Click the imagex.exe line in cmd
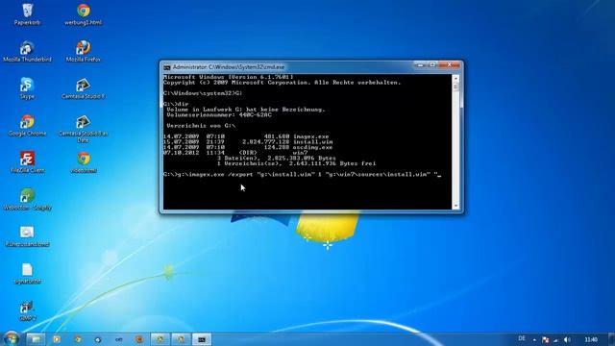Viewport: 615px width, 346px height. (x=246, y=136)
